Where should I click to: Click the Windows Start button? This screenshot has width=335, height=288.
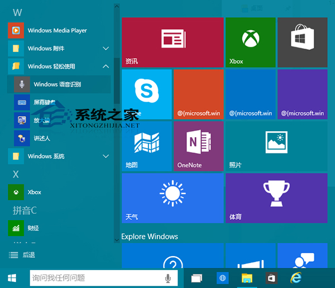[x=12, y=278]
